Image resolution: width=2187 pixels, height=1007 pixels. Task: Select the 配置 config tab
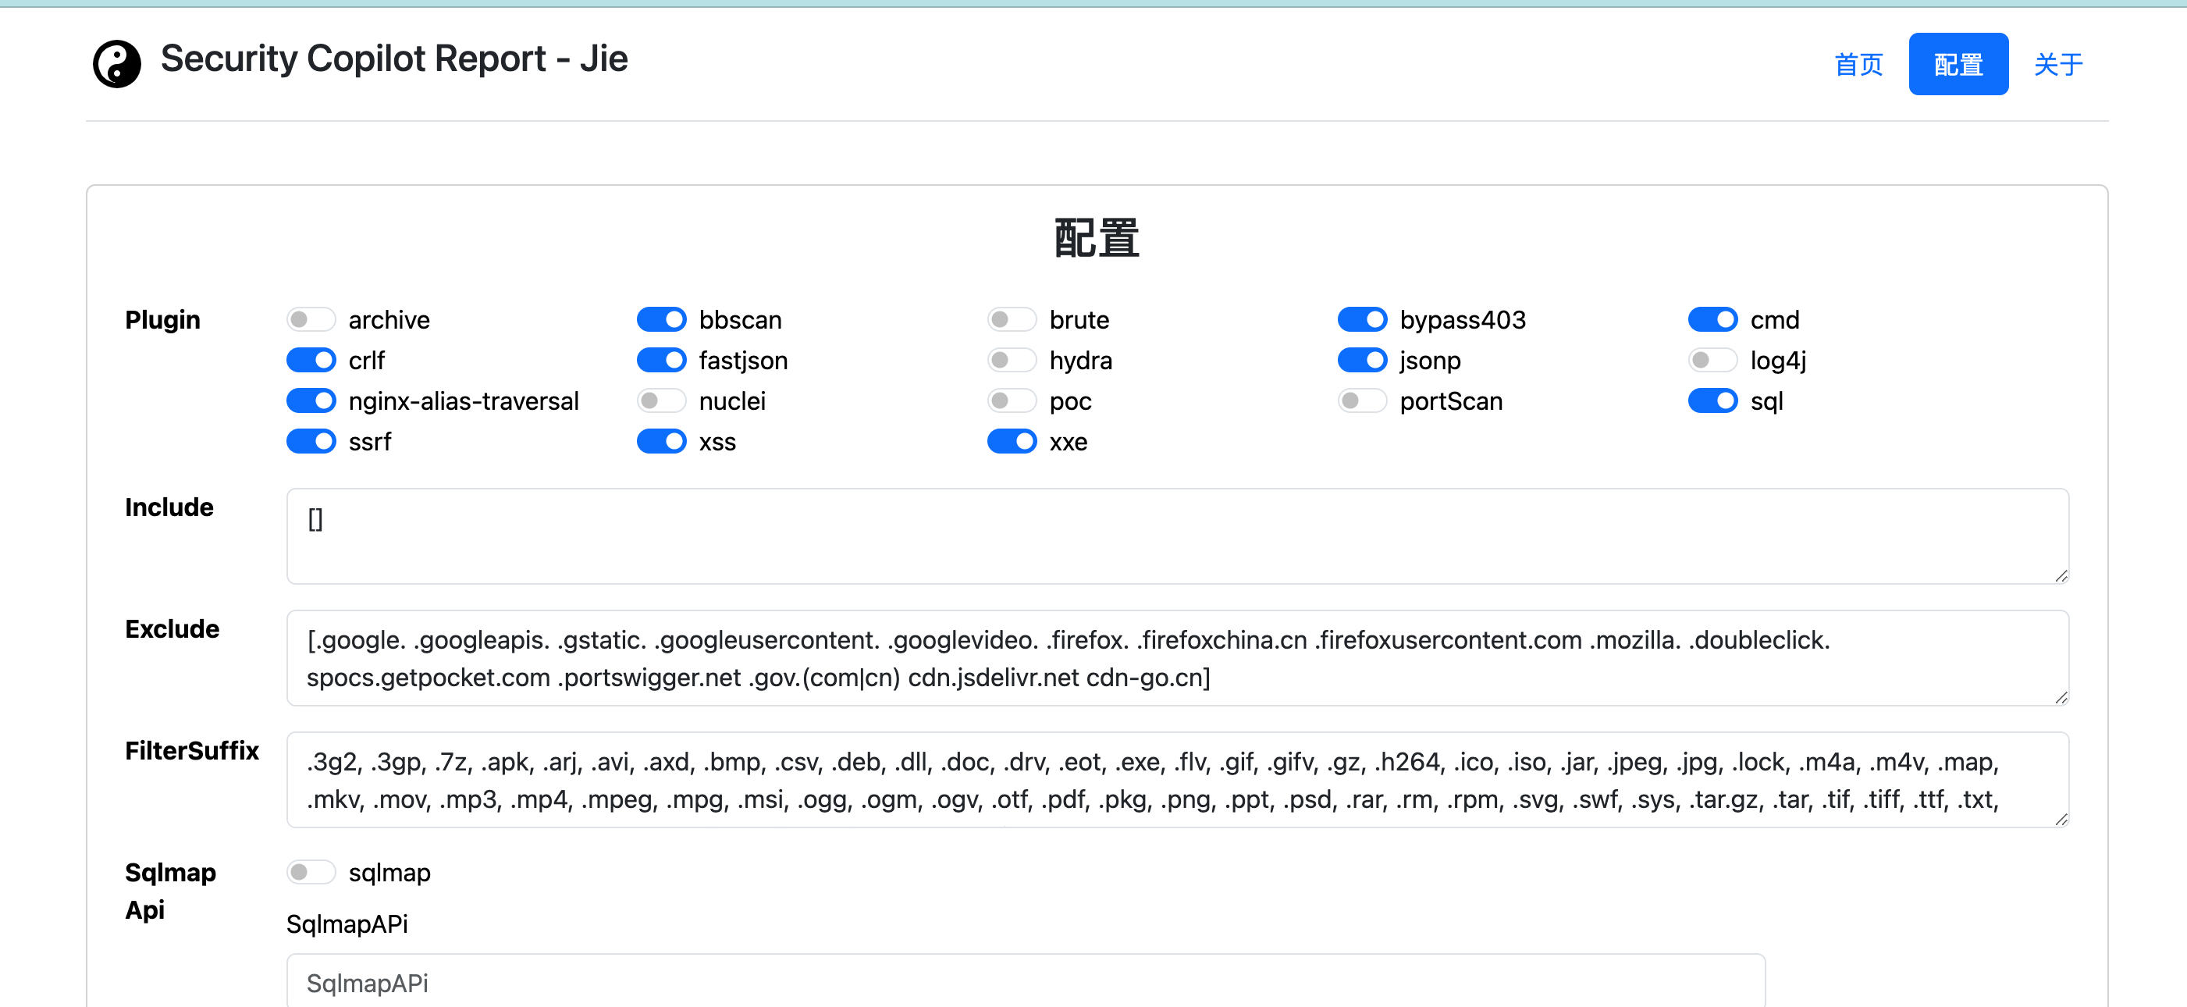tap(1958, 65)
